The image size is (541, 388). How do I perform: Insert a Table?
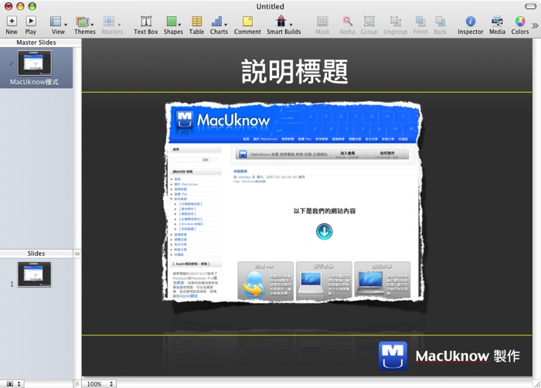point(196,26)
